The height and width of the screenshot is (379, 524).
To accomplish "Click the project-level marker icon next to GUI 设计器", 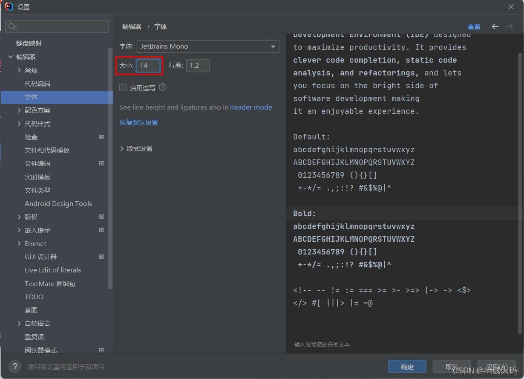I will (101, 257).
